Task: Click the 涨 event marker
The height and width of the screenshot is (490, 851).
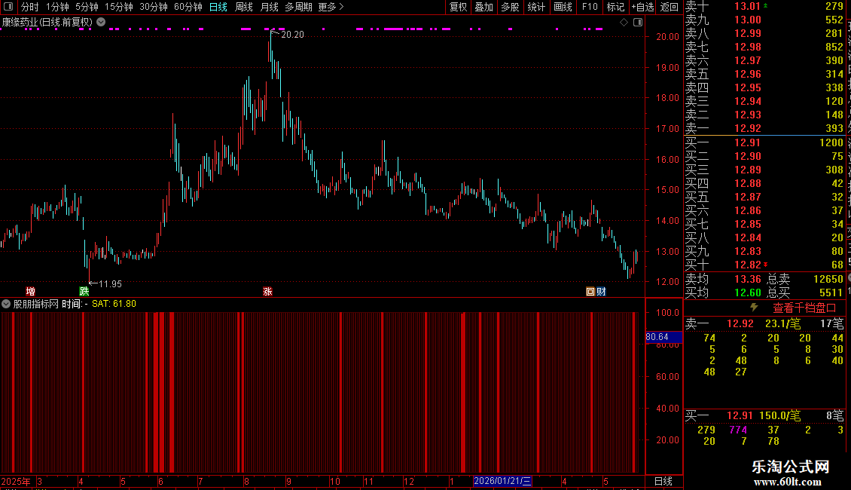Action: (267, 292)
